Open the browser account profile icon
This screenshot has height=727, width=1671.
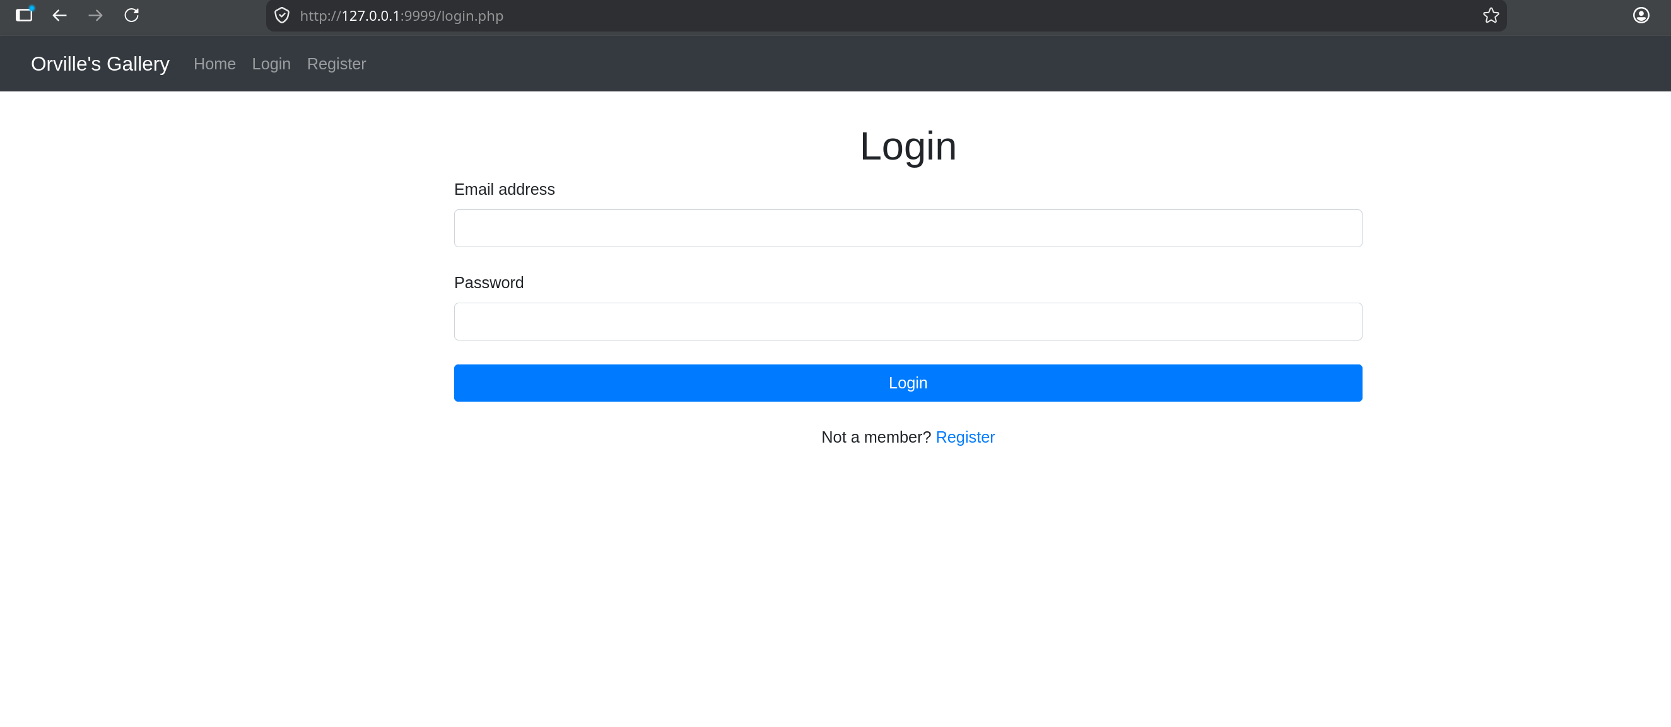coord(1641,16)
